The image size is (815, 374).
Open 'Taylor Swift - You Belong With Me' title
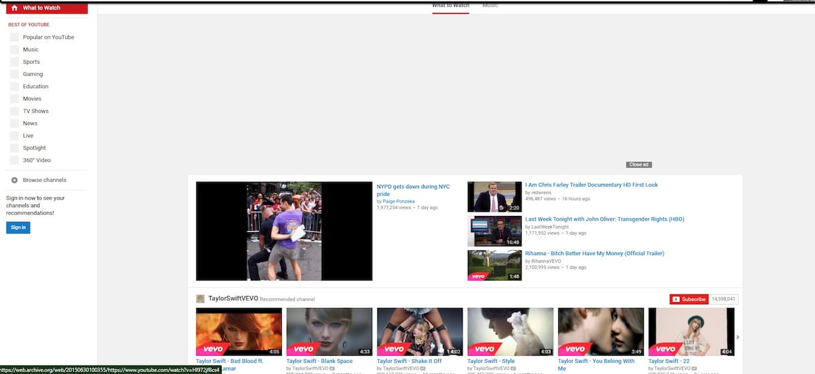[x=596, y=364]
